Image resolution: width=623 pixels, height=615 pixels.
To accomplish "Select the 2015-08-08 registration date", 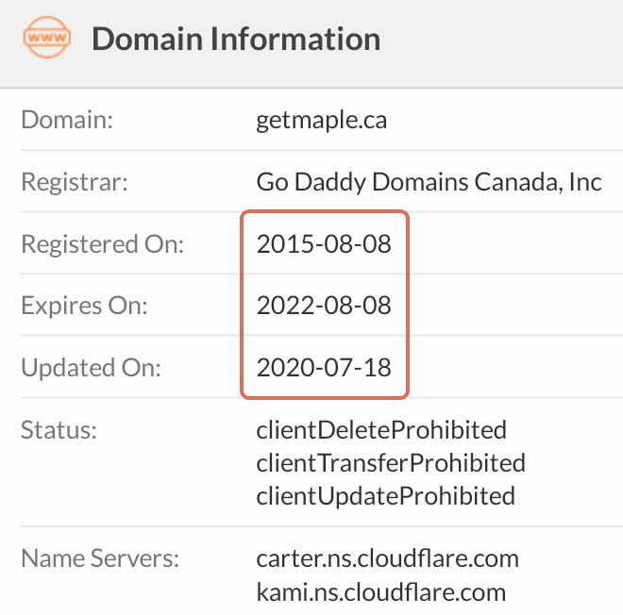I will click(x=324, y=243).
